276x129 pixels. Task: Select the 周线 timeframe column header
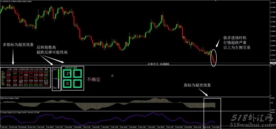[47, 69]
